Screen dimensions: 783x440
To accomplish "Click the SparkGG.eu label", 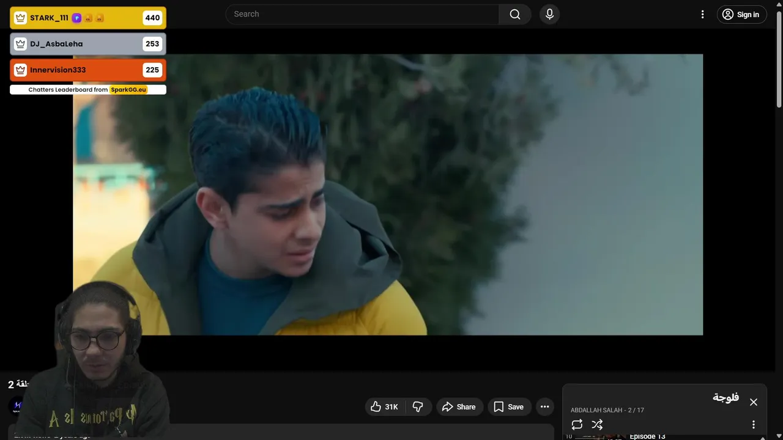I will coord(128,90).
